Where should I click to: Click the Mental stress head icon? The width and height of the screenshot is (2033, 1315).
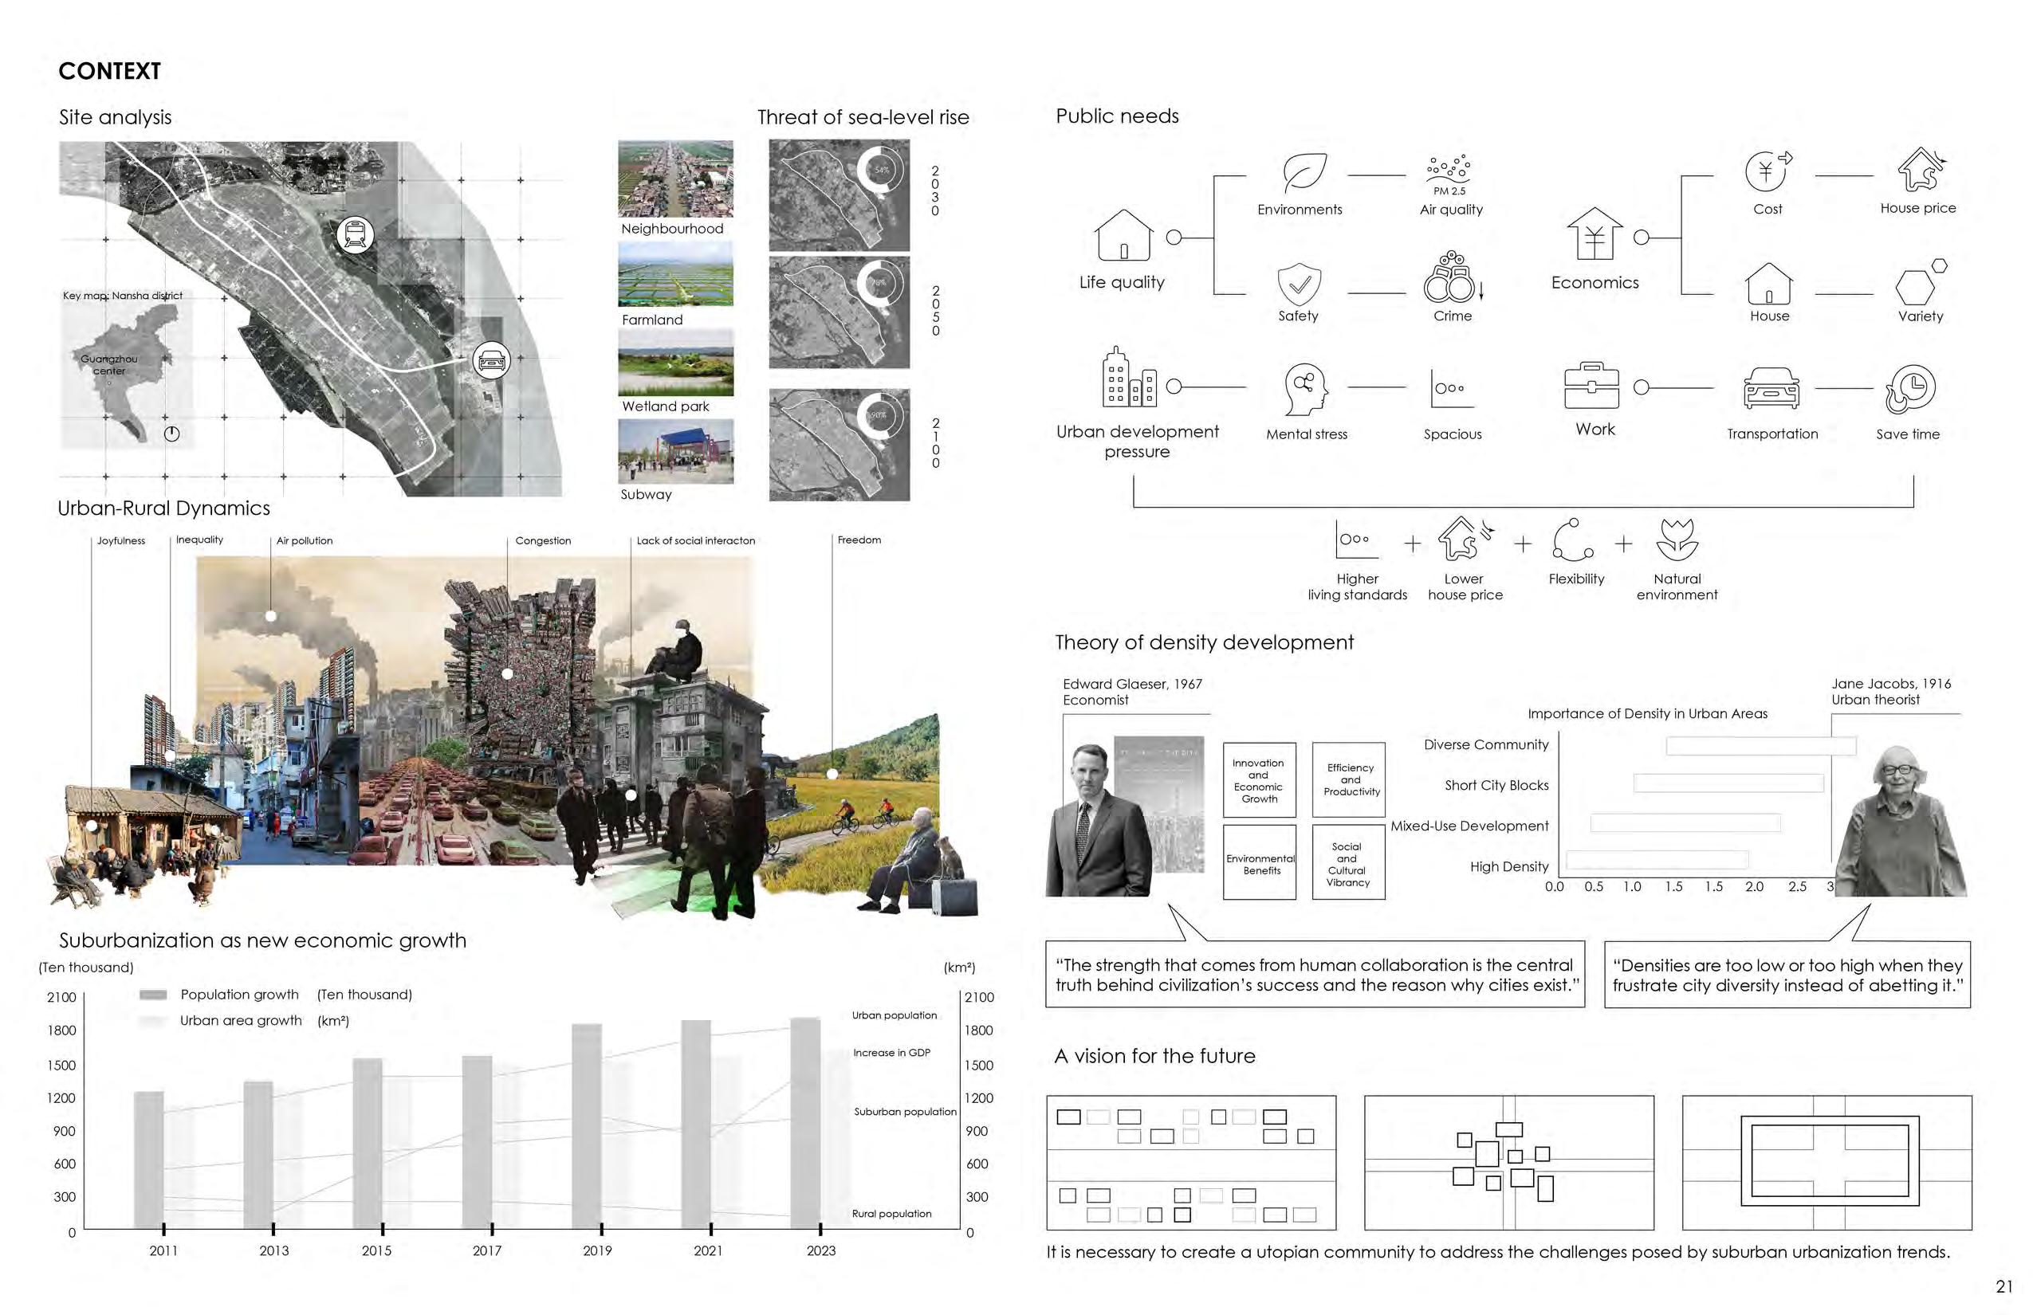pos(1305,389)
